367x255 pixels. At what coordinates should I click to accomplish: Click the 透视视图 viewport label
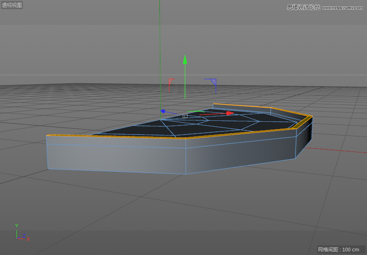click(x=12, y=5)
